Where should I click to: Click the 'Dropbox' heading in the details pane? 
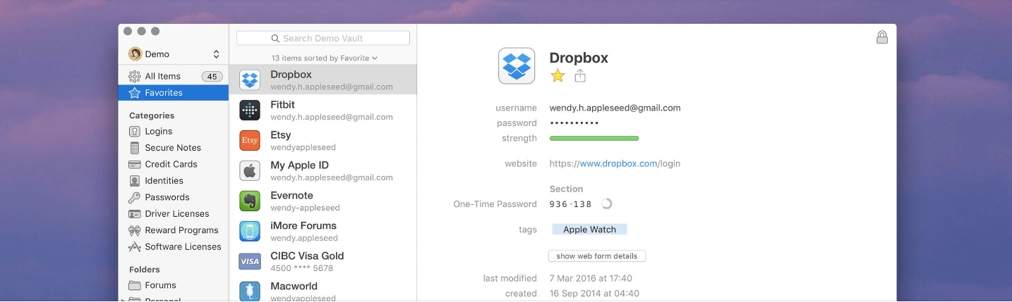(x=579, y=58)
